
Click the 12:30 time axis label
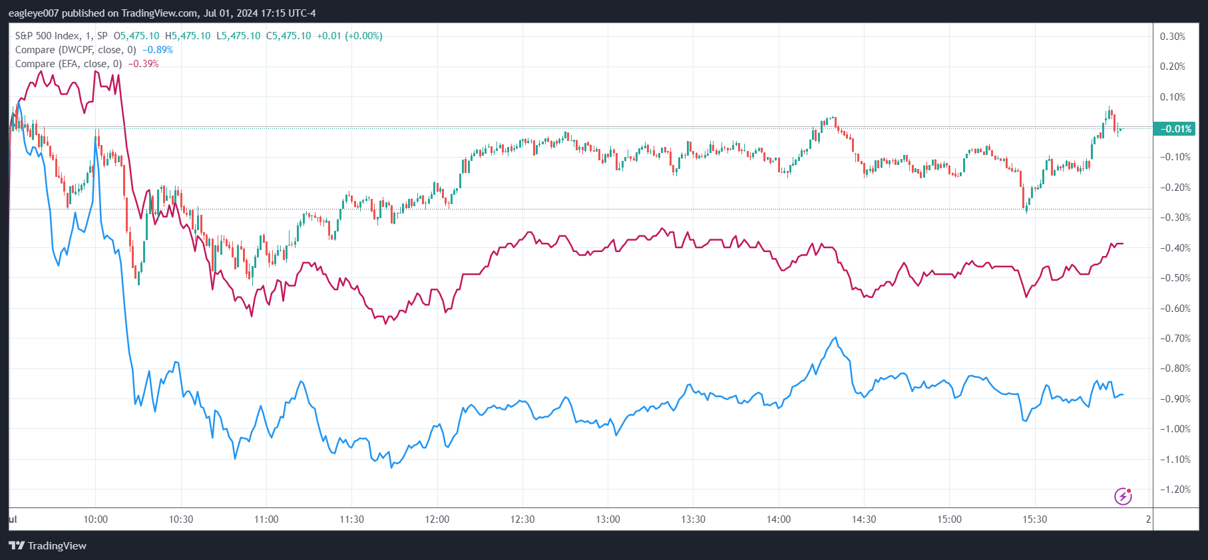522,519
